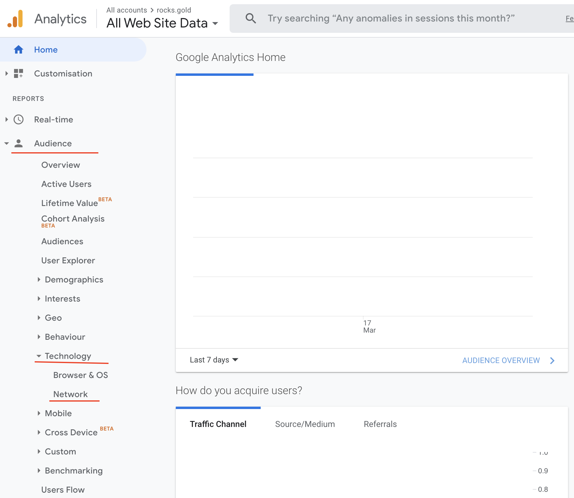The image size is (574, 498).
Task: Click the Google Analytics logo icon
Action: point(16,19)
